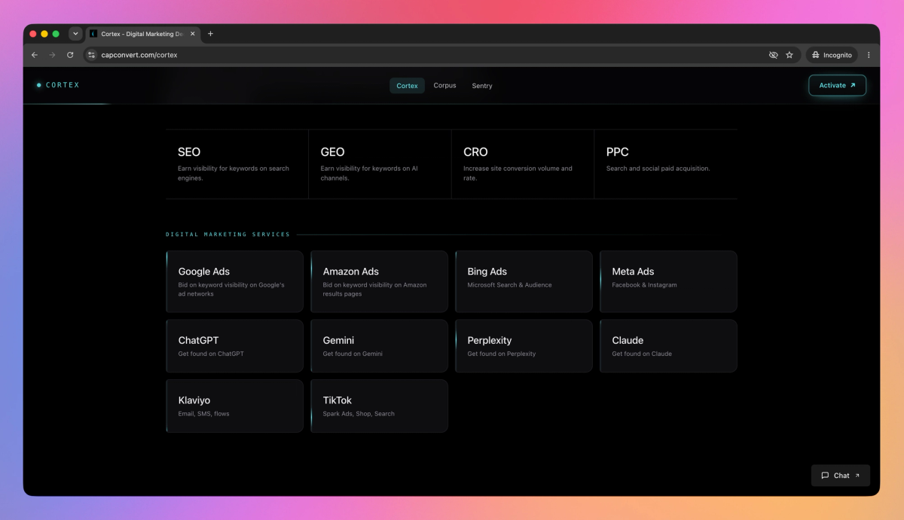This screenshot has height=520, width=904.
Task: Open the Chat button
Action: click(840, 476)
